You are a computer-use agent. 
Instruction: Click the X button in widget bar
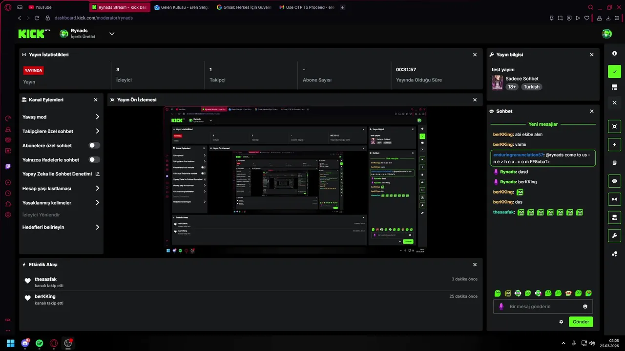point(614,103)
